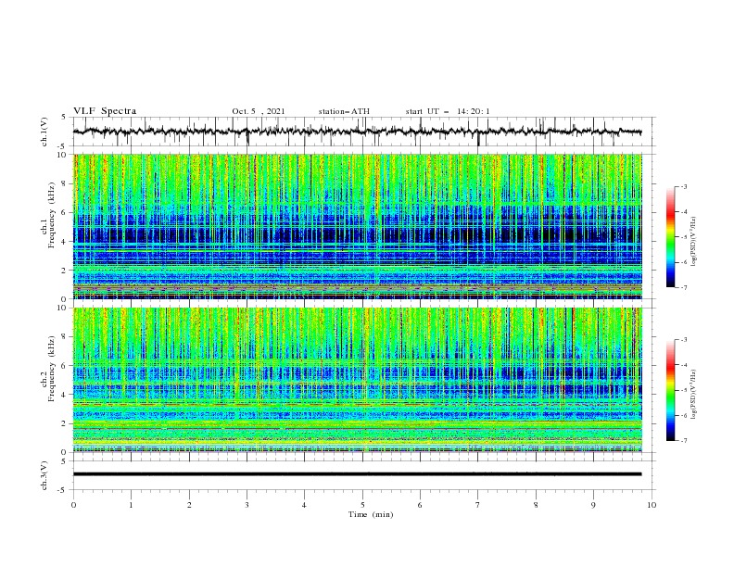Click inside the ch.1 spectrogram panel
The height and width of the screenshot is (567, 734).
[358, 226]
